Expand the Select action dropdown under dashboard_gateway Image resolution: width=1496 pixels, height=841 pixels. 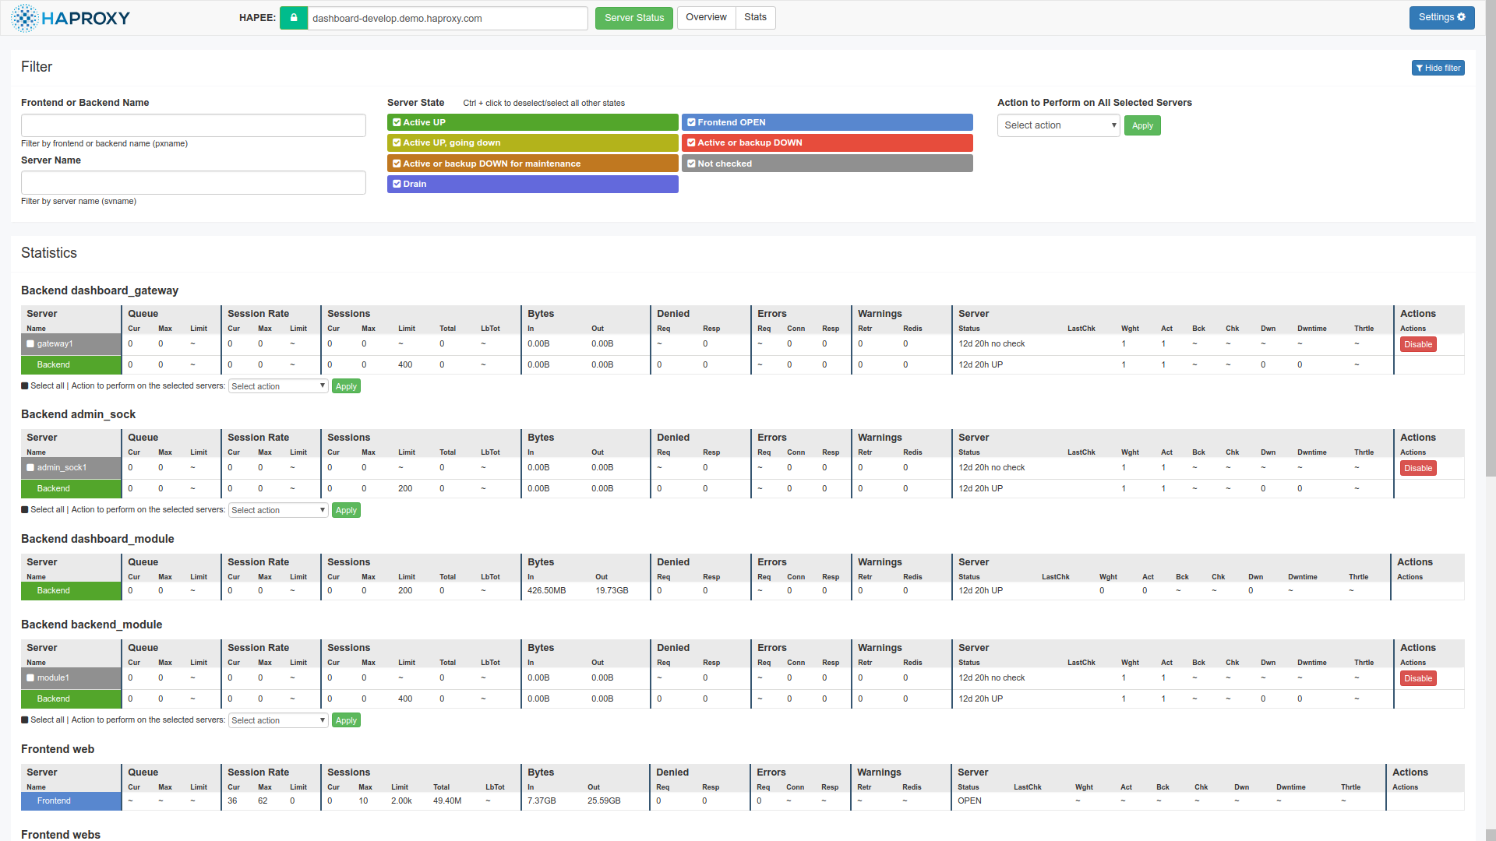277,386
